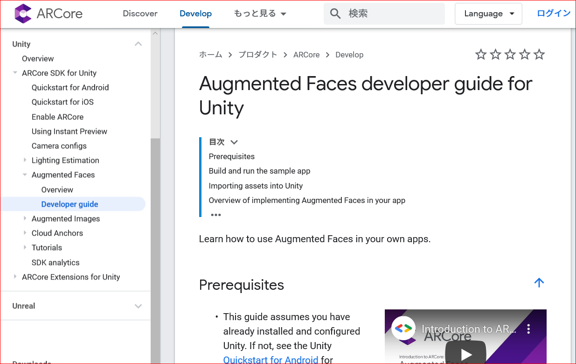Expand the Unreal sidebar section

138,306
